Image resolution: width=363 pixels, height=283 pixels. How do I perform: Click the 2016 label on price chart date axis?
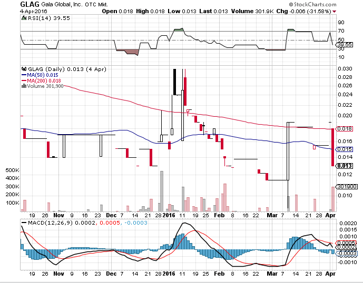click(x=169, y=215)
